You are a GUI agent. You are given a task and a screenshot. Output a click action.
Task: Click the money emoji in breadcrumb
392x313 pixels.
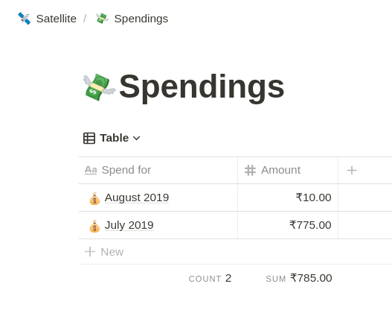point(102,19)
